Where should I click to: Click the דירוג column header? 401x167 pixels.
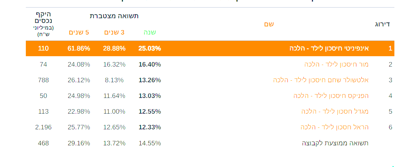382,24
